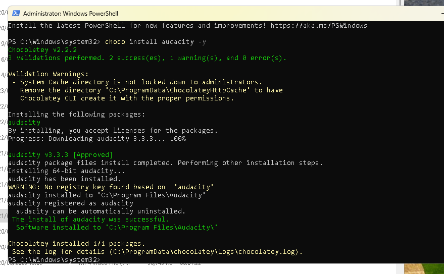Click the 'Administrator: Windows PowerShell' window title

click(x=71, y=14)
